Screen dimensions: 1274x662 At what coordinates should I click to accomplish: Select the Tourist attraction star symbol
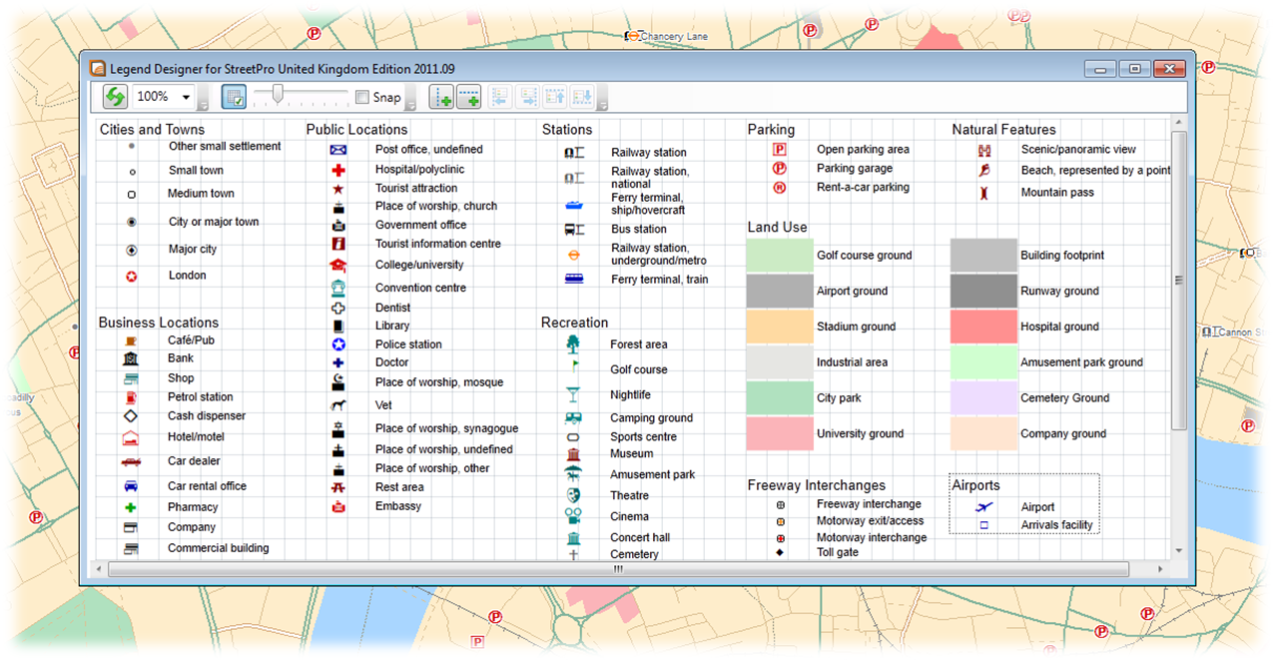click(x=338, y=189)
